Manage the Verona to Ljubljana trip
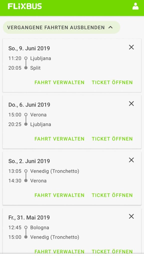 pyautogui.click(x=59, y=139)
